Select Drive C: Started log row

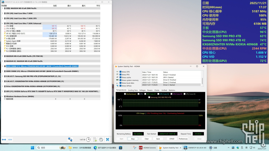pos(171,85)
